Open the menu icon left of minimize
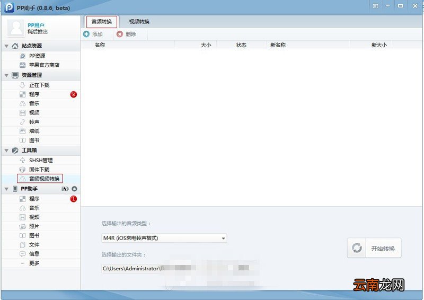 (x=375, y=6)
